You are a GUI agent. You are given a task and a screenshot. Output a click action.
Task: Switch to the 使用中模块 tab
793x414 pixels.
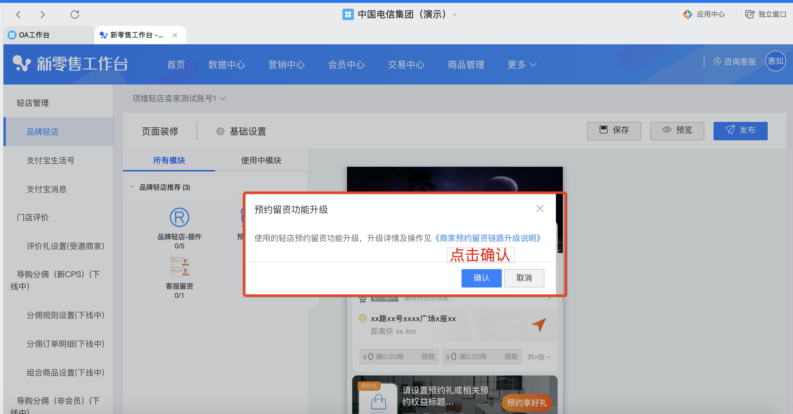pyautogui.click(x=261, y=160)
